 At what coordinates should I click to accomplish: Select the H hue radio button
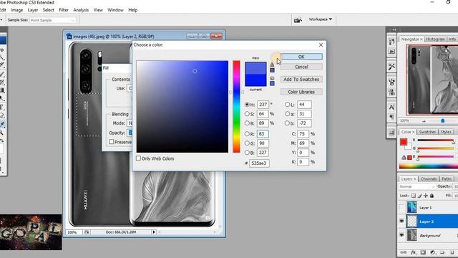pos(247,105)
